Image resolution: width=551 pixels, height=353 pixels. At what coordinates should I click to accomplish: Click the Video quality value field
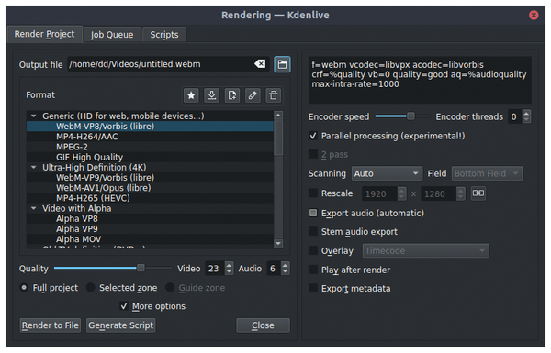[x=214, y=269]
